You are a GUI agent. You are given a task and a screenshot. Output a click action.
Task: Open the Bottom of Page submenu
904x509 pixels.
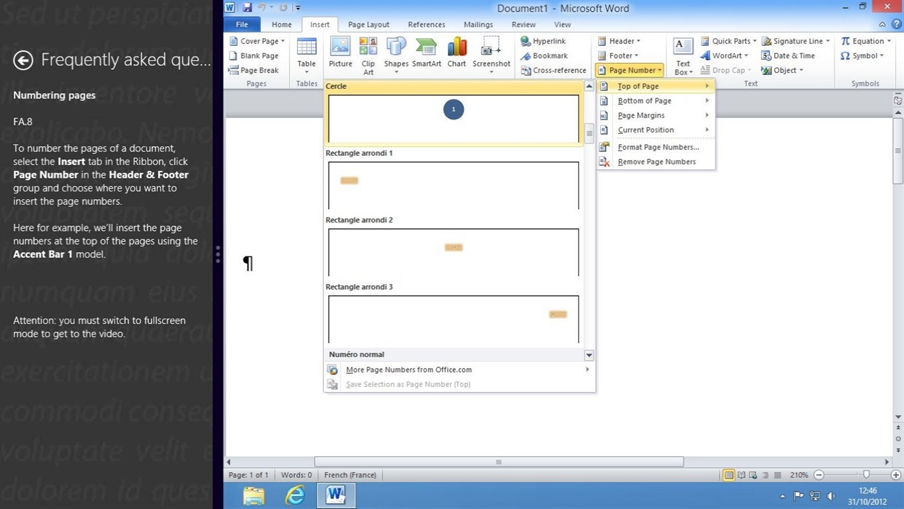click(644, 100)
